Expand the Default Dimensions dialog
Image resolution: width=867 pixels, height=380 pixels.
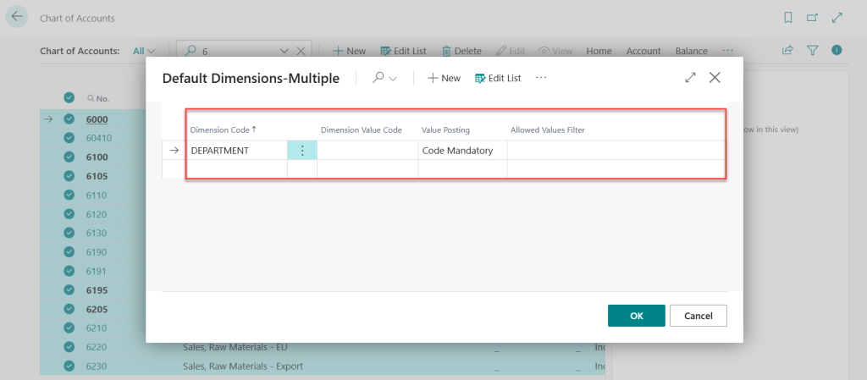coord(690,78)
